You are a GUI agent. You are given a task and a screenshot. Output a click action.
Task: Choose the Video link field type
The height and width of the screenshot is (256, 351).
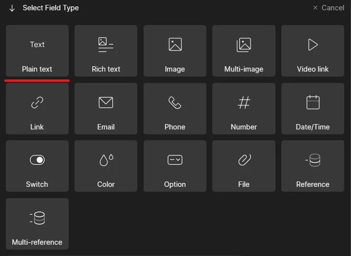coord(313,51)
